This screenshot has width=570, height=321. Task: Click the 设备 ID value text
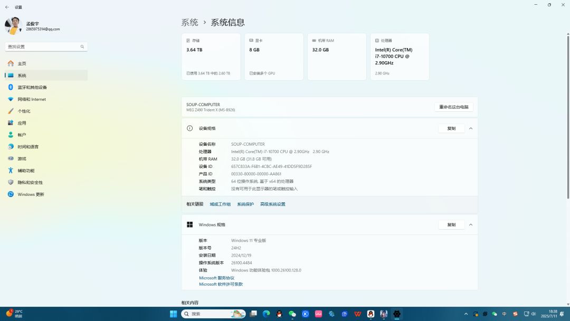(272, 166)
